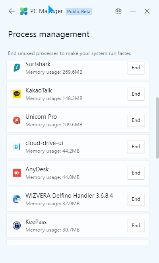Click the process list scrollbar thumb
Viewport: 159px width, 263px height.
click(157, 128)
